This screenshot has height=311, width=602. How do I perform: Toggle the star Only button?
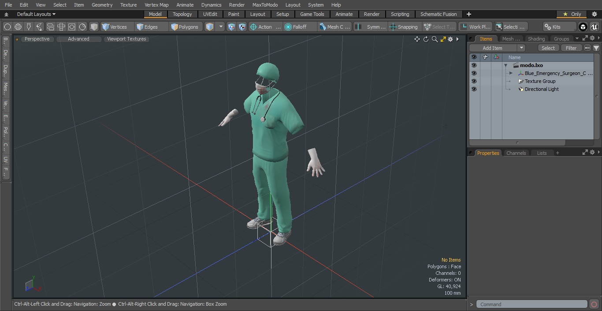tap(572, 14)
